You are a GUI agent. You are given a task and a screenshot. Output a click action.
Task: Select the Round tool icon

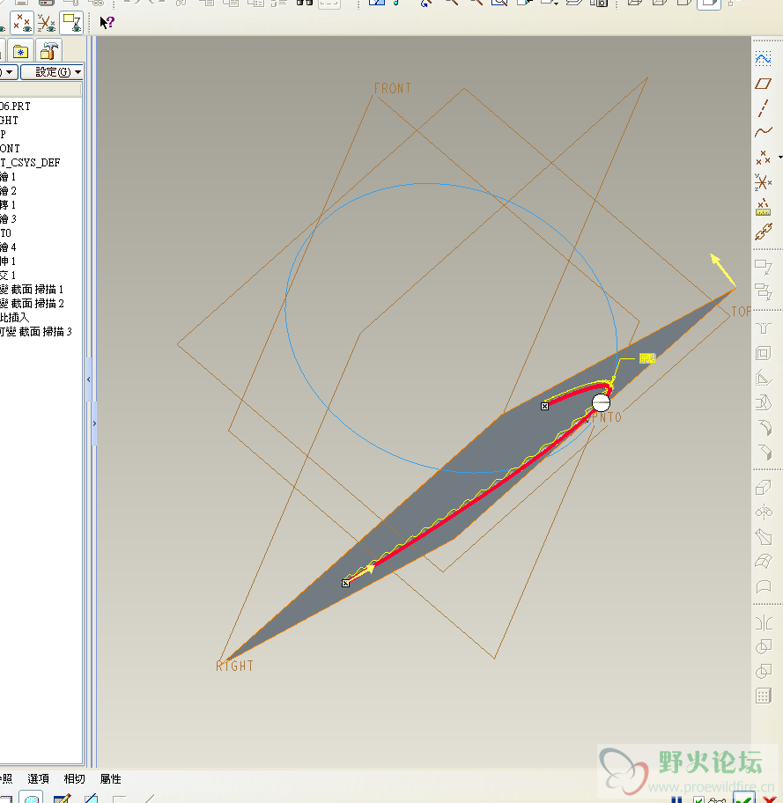tap(763, 427)
